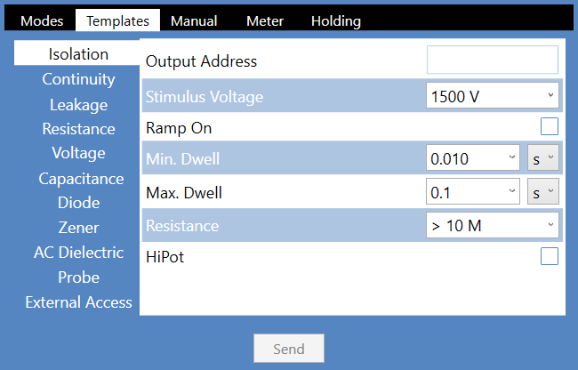Open the AC Dielectric template
The width and height of the screenshot is (578, 370).
[x=78, y=253]
